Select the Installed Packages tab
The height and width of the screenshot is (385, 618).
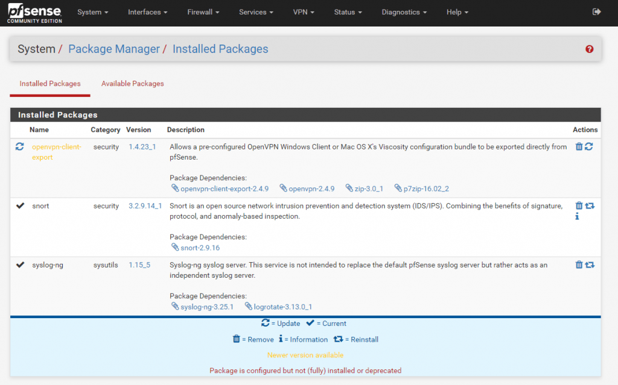pos(50,84)
